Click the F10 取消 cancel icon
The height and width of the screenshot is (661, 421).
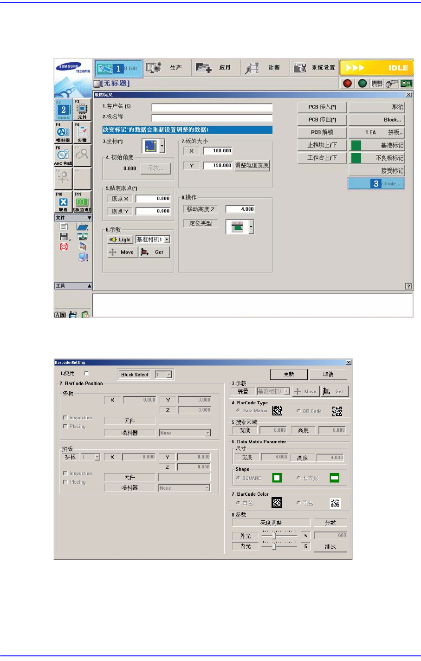click(x=64, y=202)
